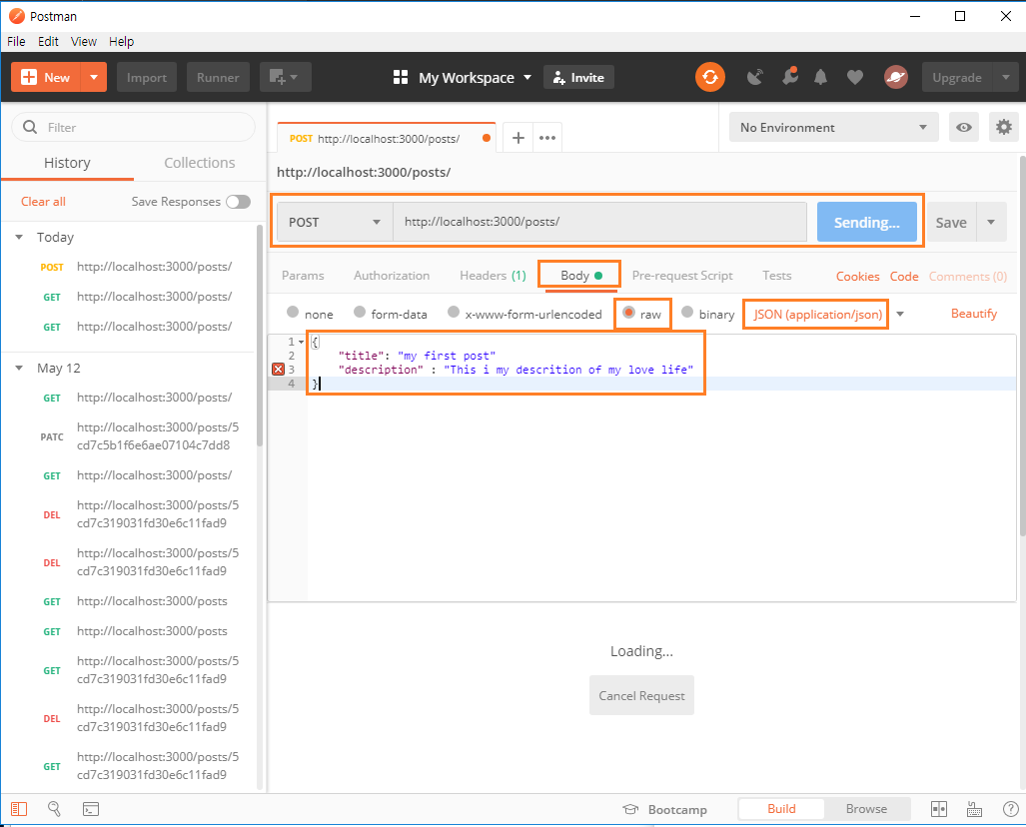Click the history sidebar scrollbar
1026x827 pixels.
tap(260, 335)
